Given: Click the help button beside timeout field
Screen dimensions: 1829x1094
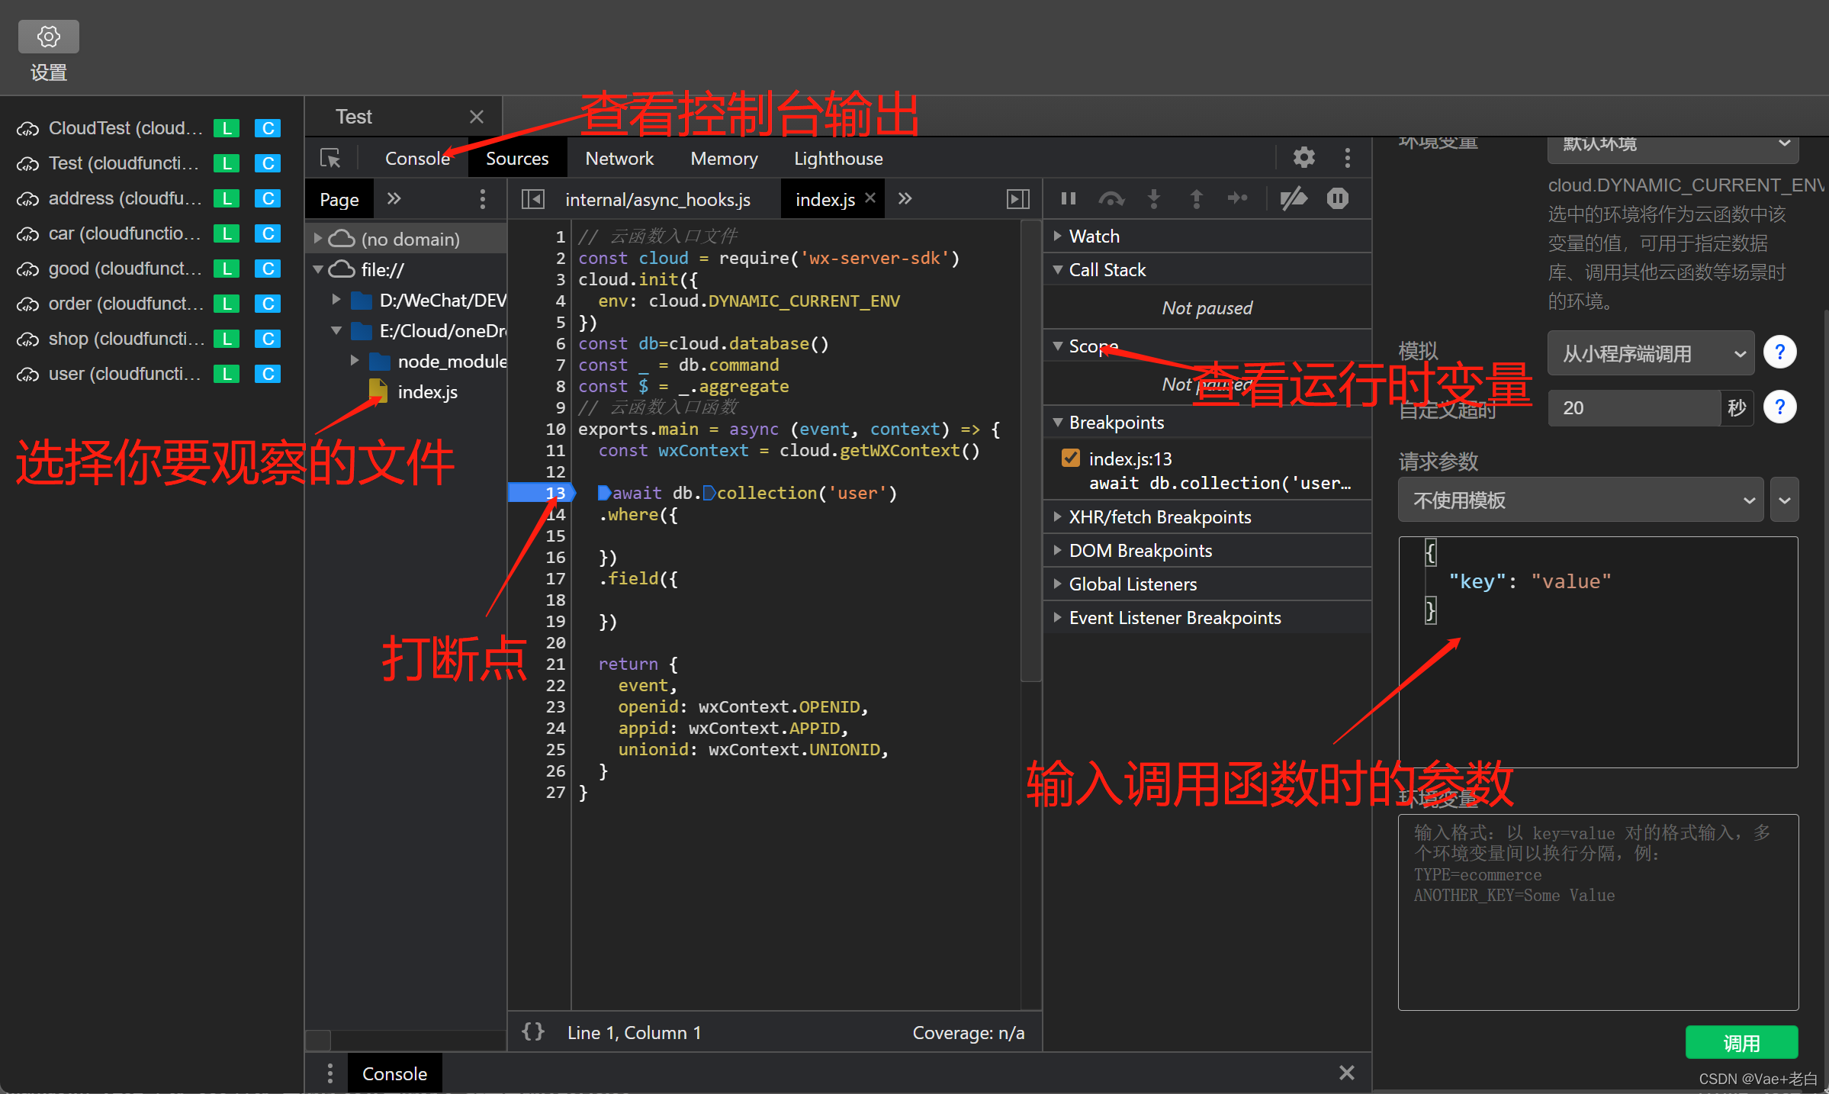Looking at the screenshot, I should 1780,407.
